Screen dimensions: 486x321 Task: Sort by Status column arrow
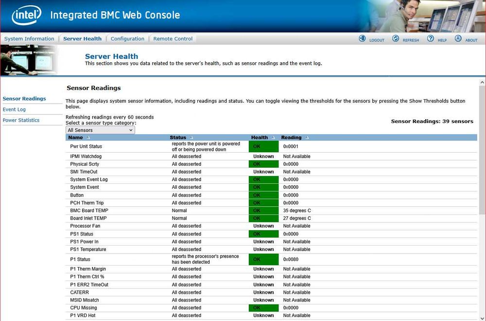click(191, 138)
